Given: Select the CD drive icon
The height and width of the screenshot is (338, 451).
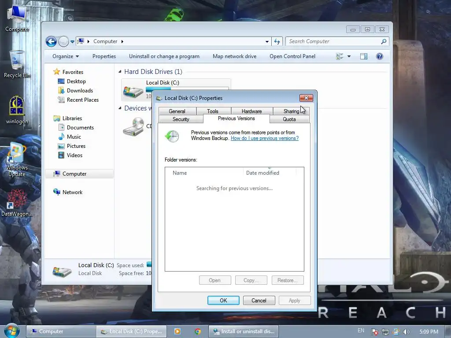Looking at the screenshot, I should click(134, 126).
